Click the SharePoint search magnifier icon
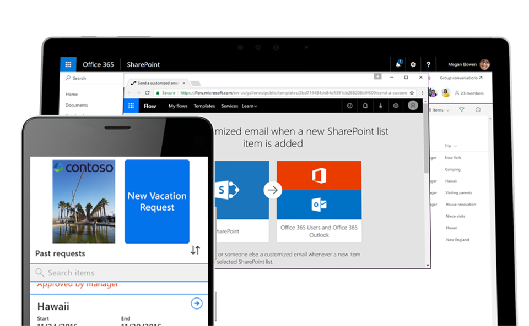This screenshot has height=326, width=529. (68, 78)
